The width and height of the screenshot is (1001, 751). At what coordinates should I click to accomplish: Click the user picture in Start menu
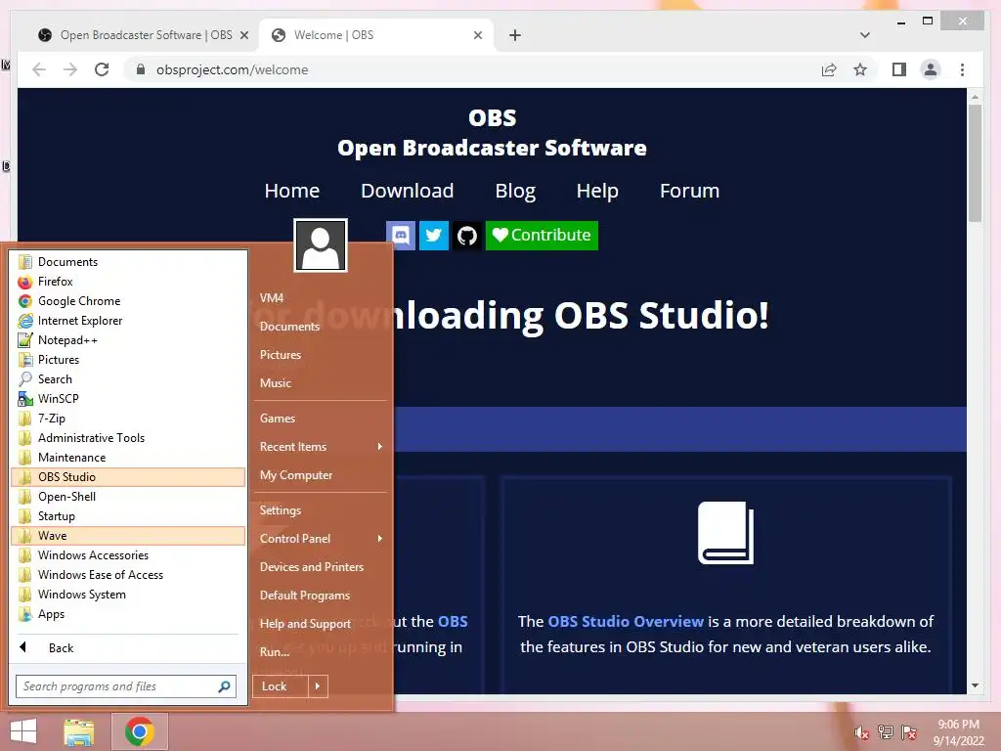pyautogui.click(x=321, y=245)
